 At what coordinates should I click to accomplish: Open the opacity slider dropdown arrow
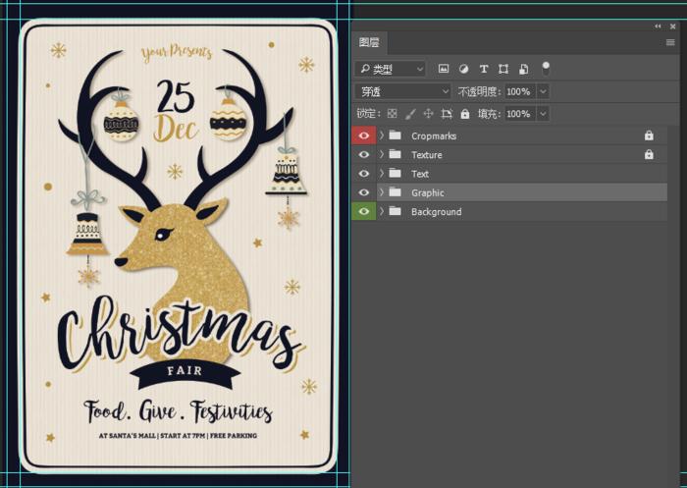tap(544, 91)
